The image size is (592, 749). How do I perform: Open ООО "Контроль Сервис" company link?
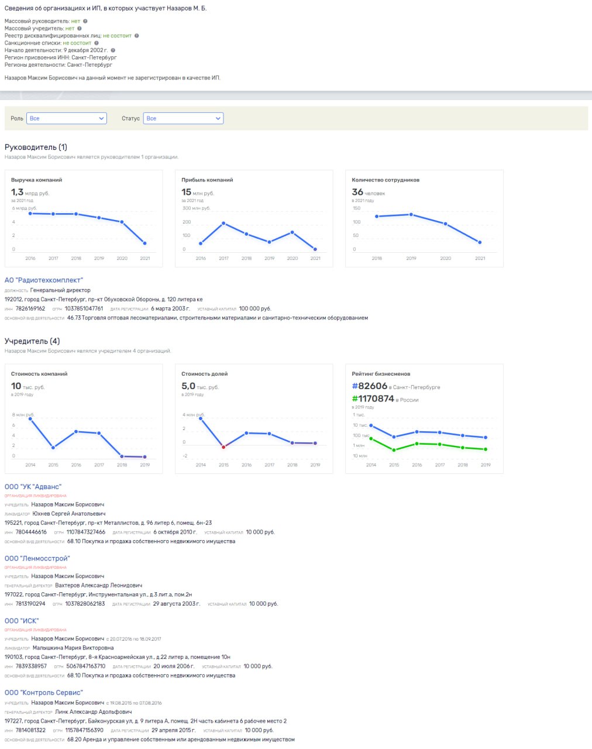[x=44, y=693]
